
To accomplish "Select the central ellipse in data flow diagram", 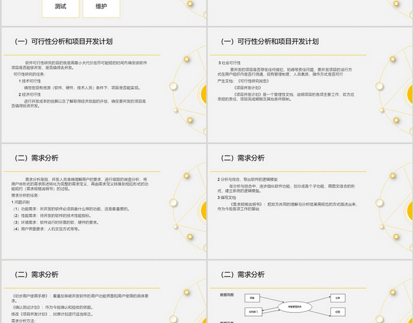I will point(295,307).
